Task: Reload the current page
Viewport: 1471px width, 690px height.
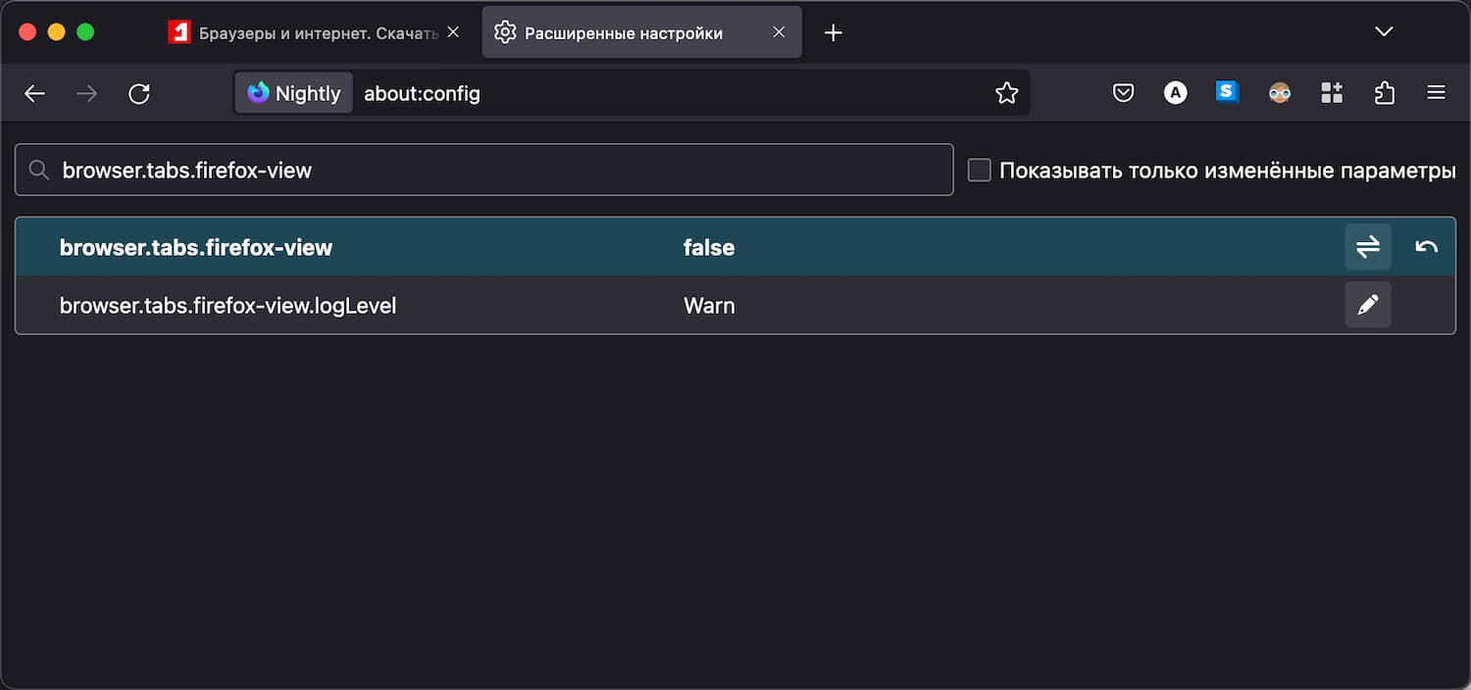Action: 139,93
